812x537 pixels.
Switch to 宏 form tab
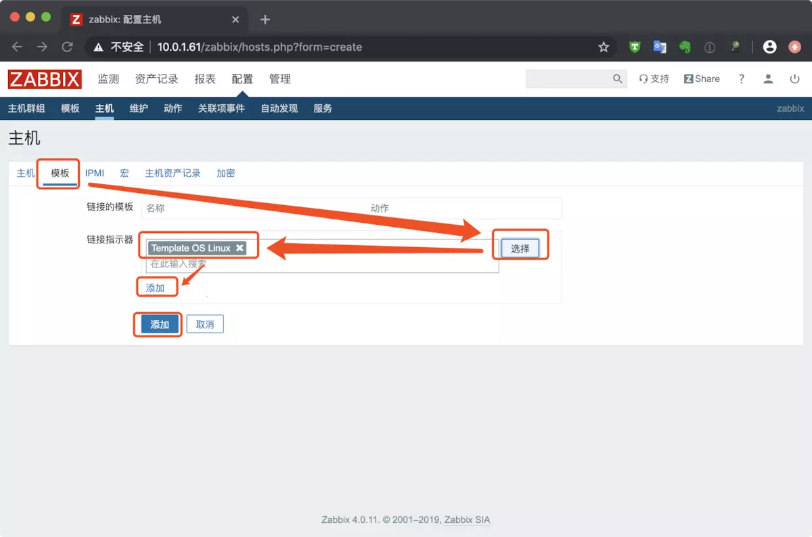click(x=125, y=173)
